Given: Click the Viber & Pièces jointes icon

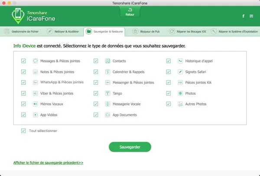Looking at the screenshot, I should [36, 93].
